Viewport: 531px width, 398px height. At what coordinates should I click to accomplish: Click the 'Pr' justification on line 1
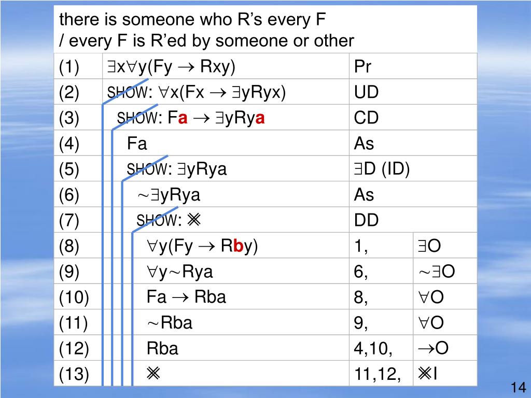point(362,66)
